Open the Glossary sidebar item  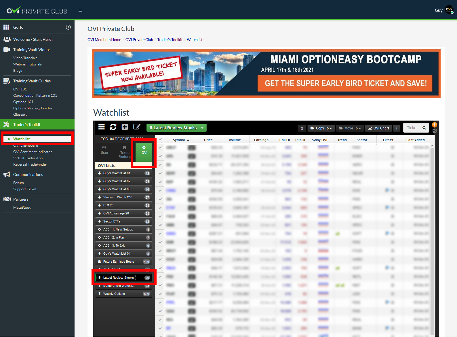pyautogui.click(x=20, y=115)
